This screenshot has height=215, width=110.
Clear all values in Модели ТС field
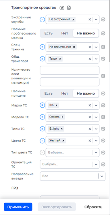[90, 117]
